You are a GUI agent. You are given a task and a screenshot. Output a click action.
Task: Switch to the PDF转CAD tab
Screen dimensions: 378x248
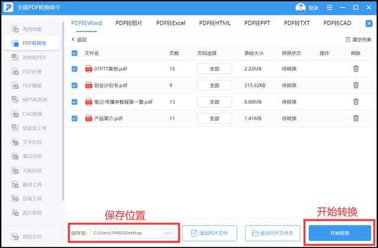click(337, 23)
